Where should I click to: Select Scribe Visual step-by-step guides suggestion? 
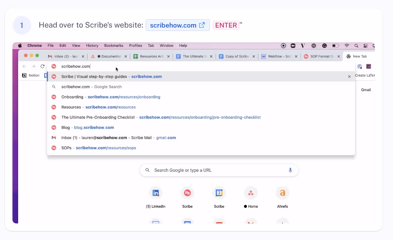point(201,77)
